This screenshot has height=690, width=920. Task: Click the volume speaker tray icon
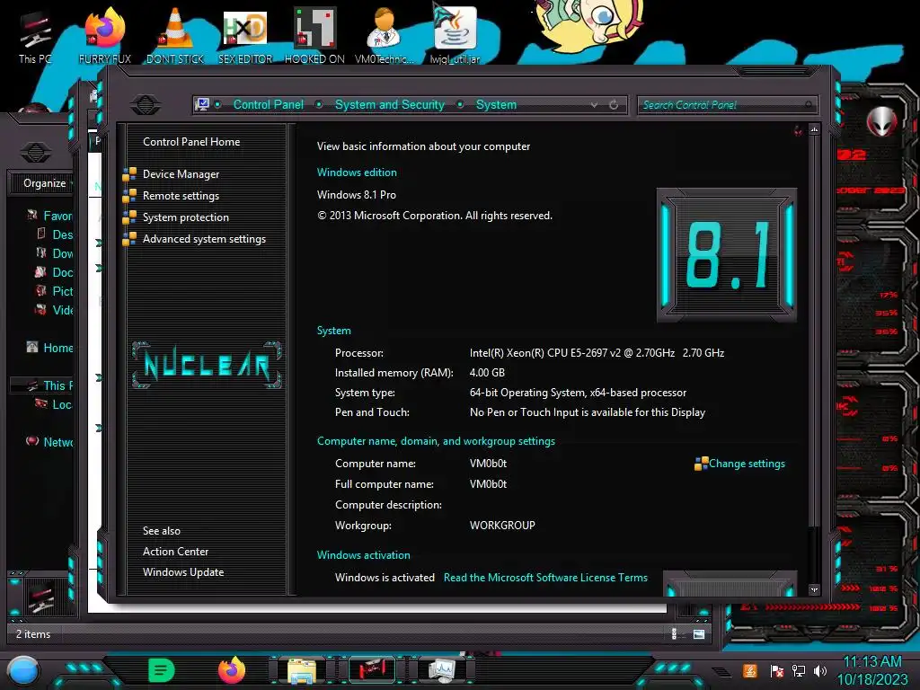[x=820, y=670]
